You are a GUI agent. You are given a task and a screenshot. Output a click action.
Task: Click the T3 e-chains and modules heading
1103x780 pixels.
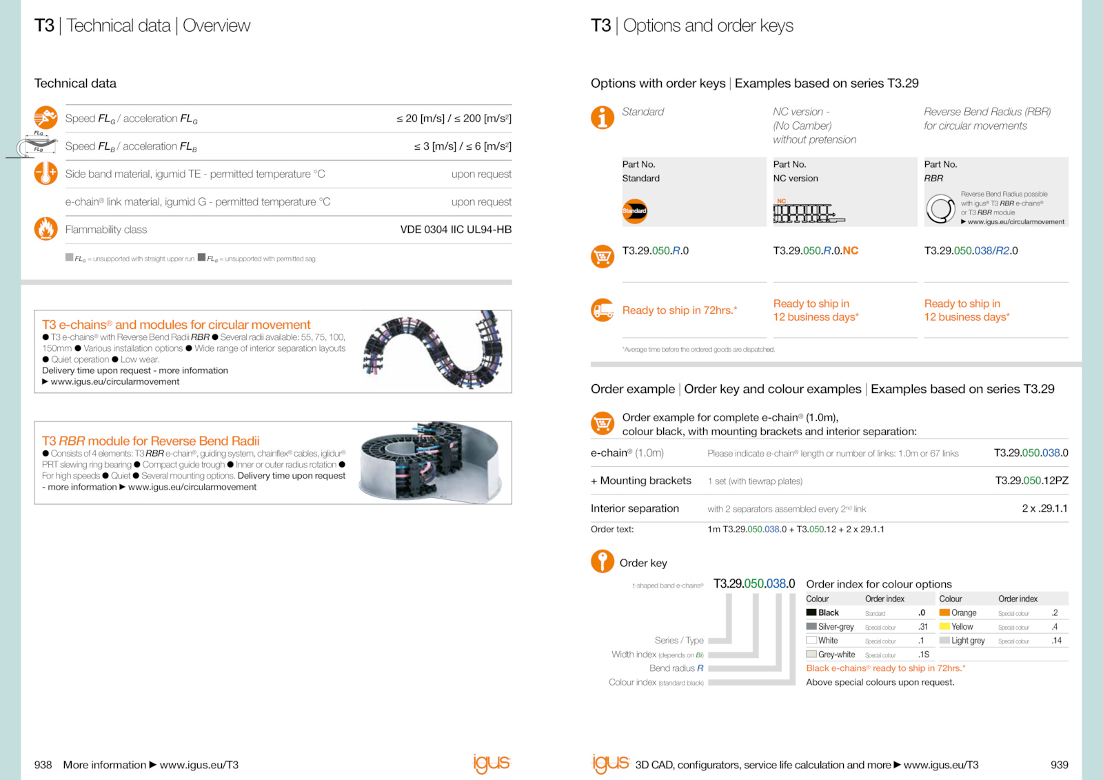click(x=176, y=325)
